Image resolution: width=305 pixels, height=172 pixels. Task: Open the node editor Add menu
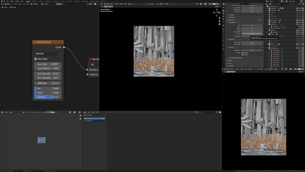(x=24, y=4)
